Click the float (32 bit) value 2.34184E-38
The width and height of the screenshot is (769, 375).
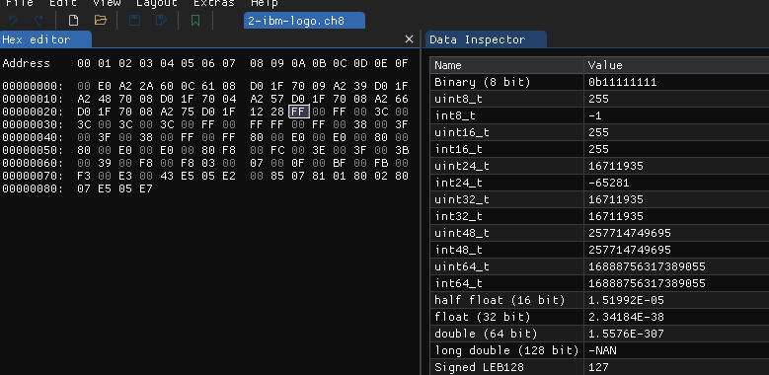click(626, 317)
